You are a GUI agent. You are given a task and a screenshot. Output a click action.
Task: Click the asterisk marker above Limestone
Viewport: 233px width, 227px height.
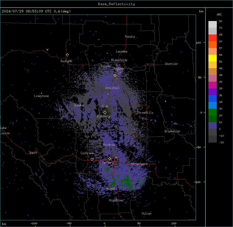41,93
